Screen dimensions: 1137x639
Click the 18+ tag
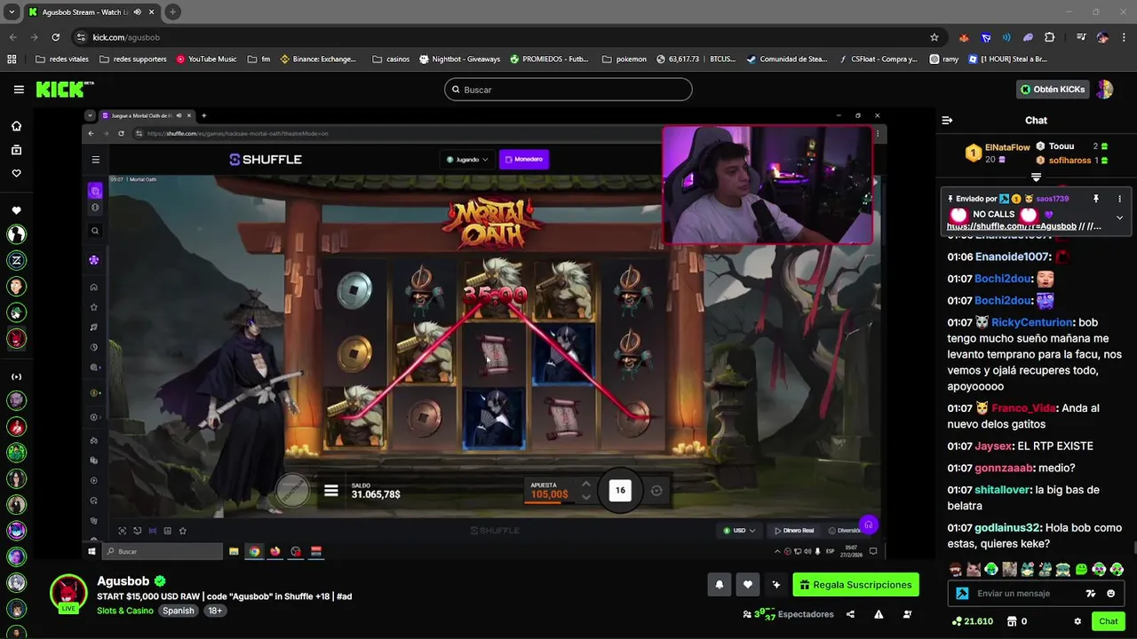(x=215, y=611)
